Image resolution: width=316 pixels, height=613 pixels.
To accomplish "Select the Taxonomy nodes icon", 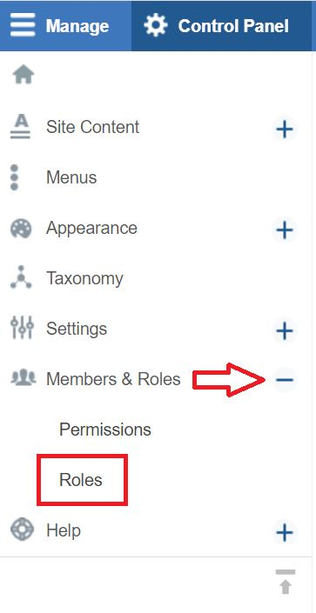I will (x=21, y=278).
